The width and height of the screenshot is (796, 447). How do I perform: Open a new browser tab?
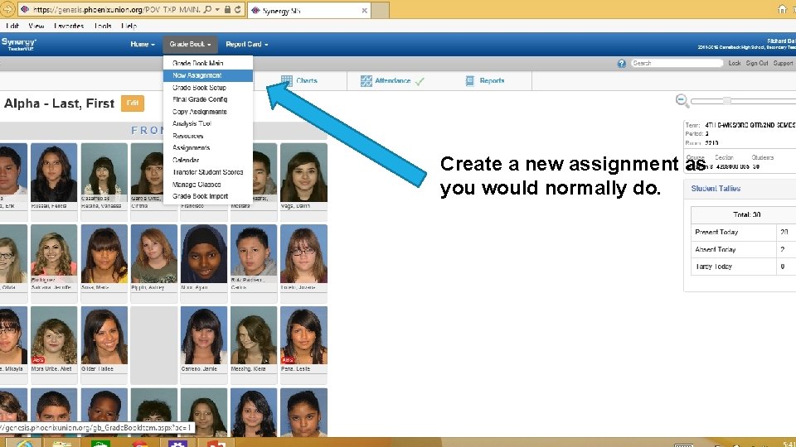pos(380,10)
